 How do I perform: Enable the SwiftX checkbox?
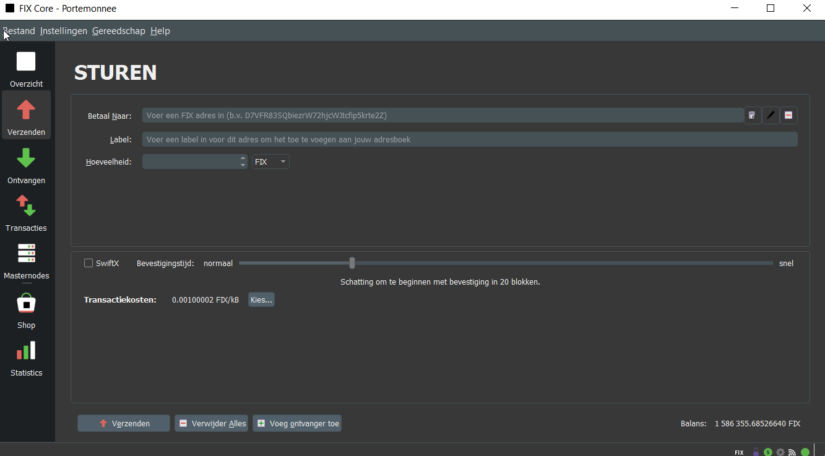coord(89,263)
